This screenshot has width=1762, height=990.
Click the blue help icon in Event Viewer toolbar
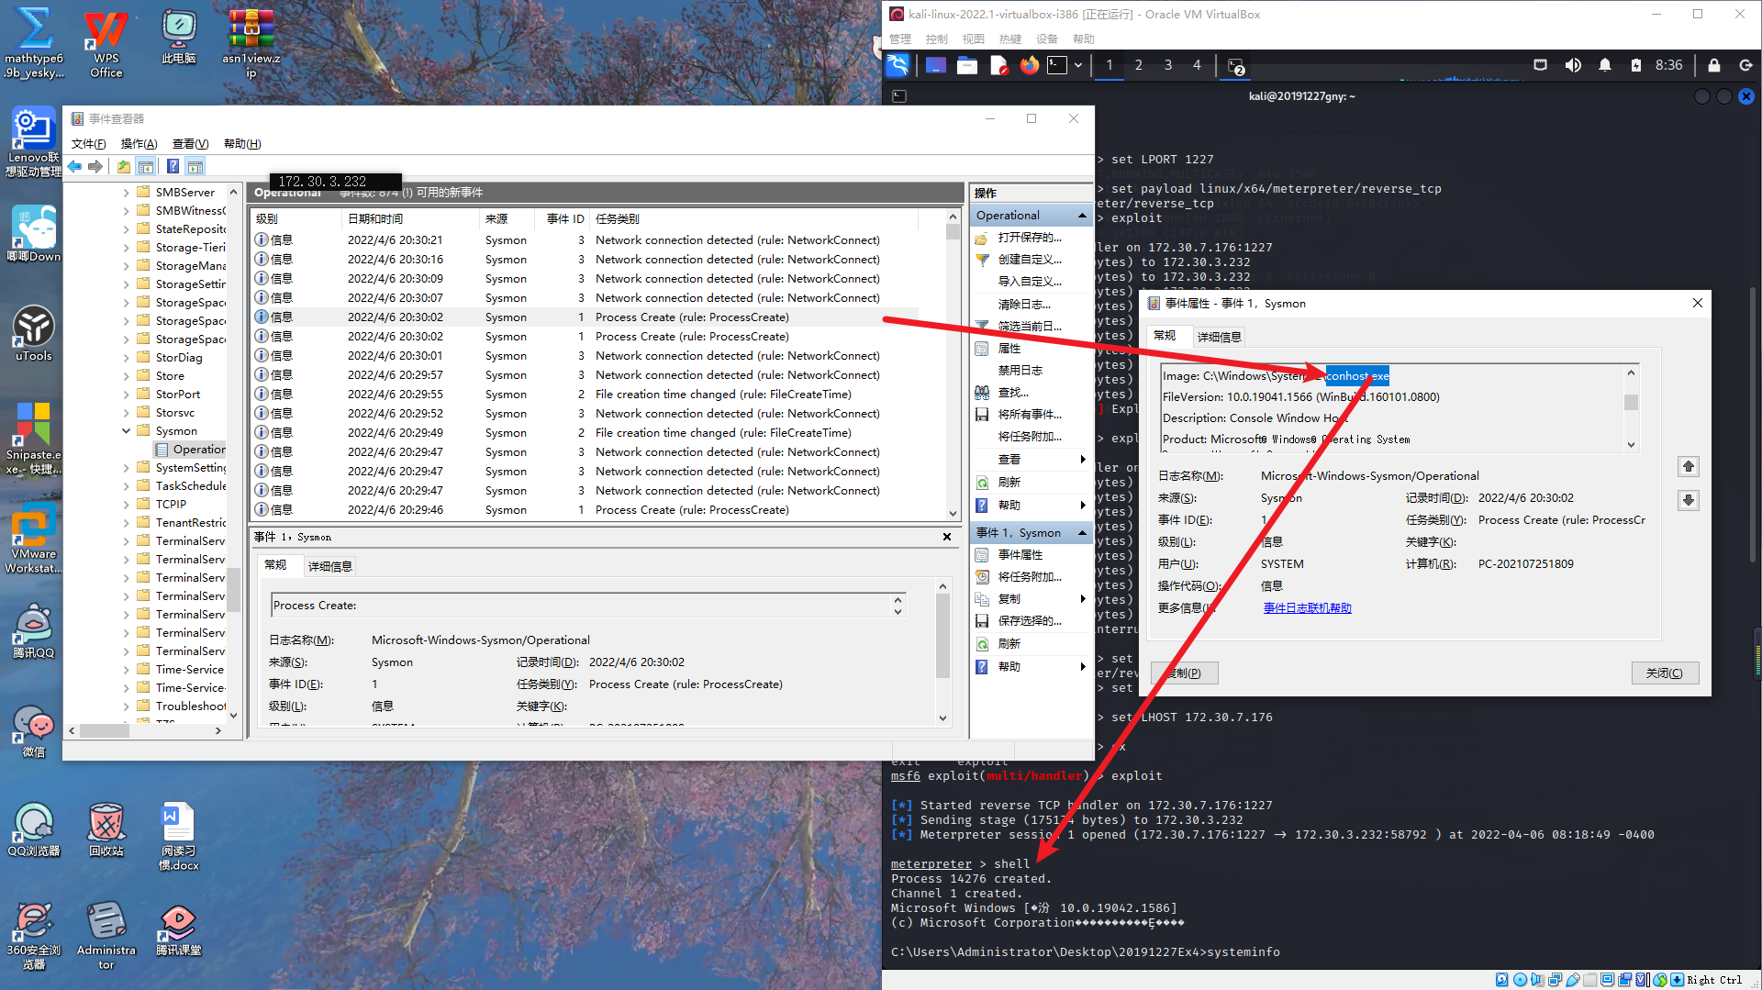coord(173,166)
